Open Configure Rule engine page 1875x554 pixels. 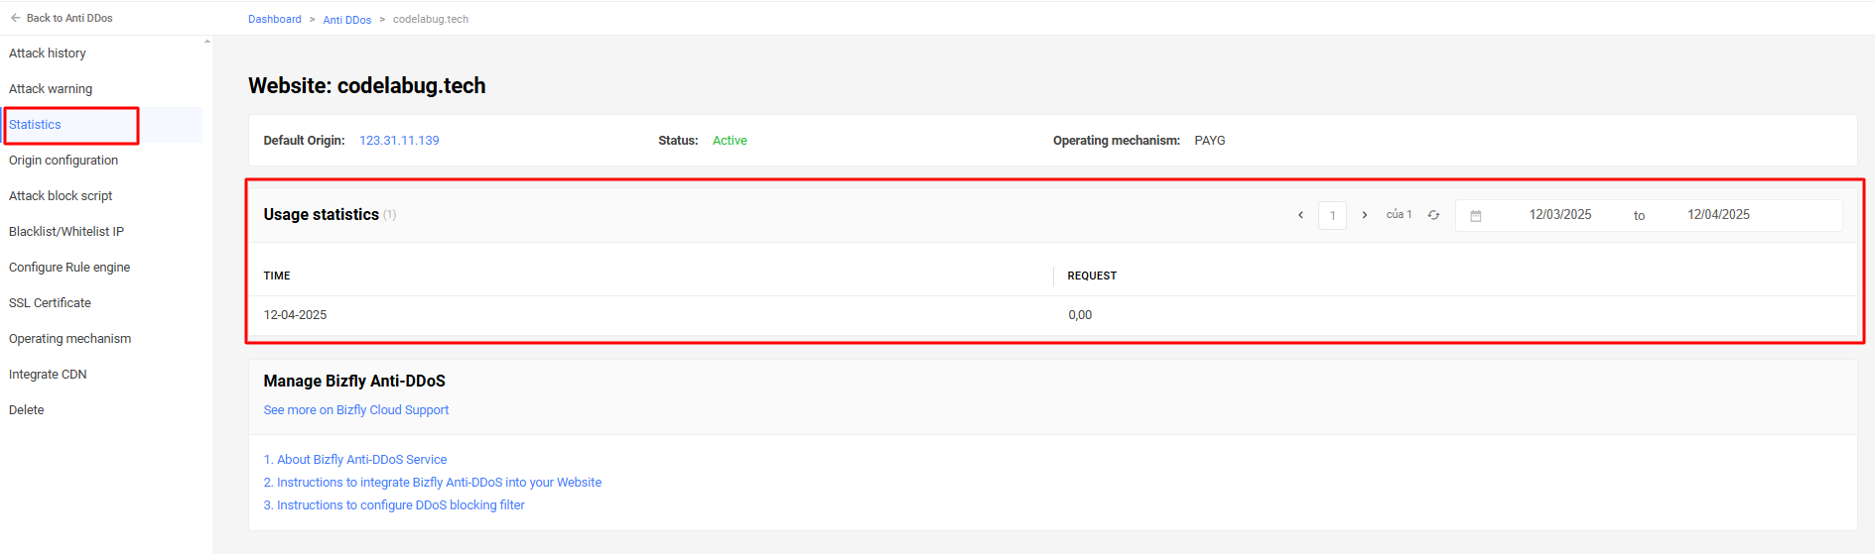[x=69, y=268]
